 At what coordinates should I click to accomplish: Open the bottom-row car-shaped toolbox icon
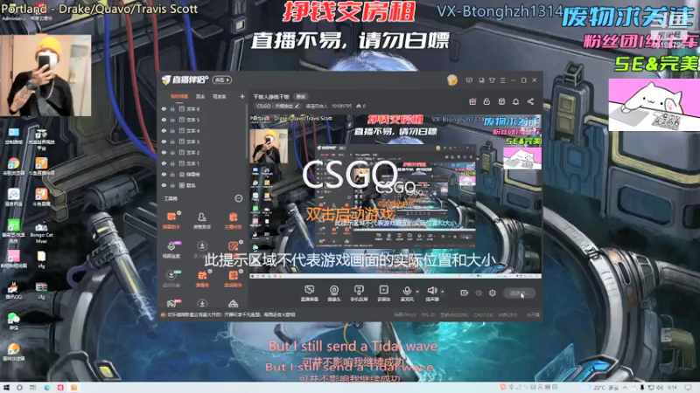[233, 304]
